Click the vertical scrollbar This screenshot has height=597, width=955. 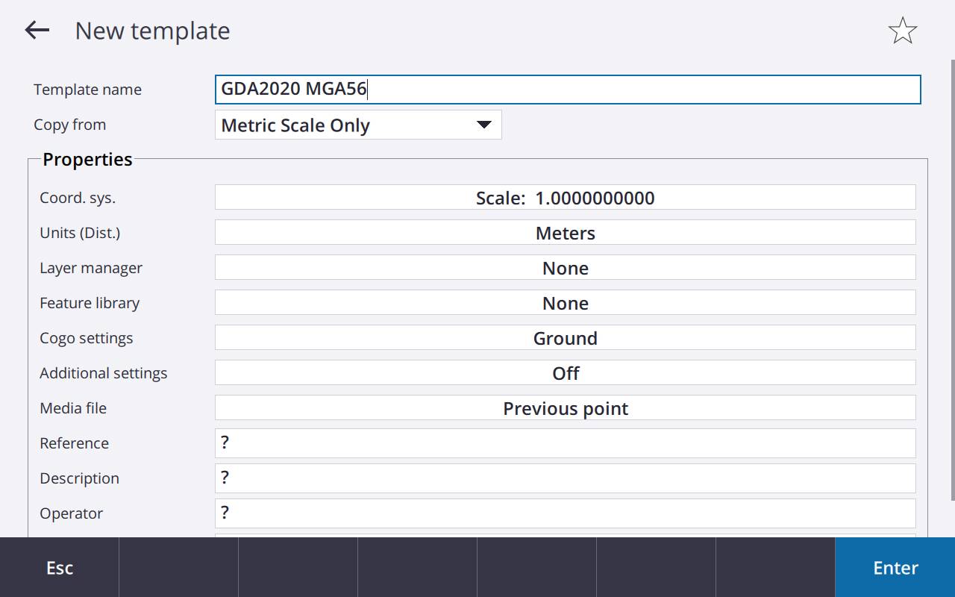[x=951, y=280]
